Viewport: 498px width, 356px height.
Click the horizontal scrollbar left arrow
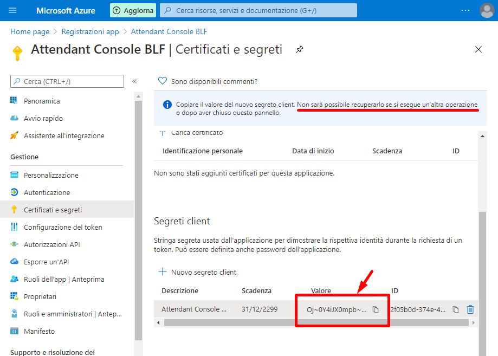[158, 322]
